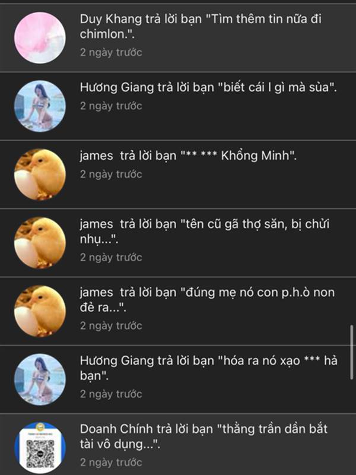This screenshot has height=475, width=356.
Task: Click "2 ngày trước" under the "Khổng Minh" notification
Action: pos(111,174)
